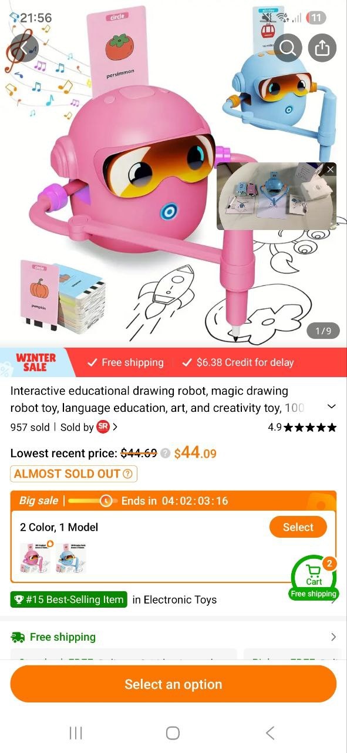This screenshot has width=347, height=753.
Task: Tap the help icon beside Almost Sold Out
Action: (127, 474)
